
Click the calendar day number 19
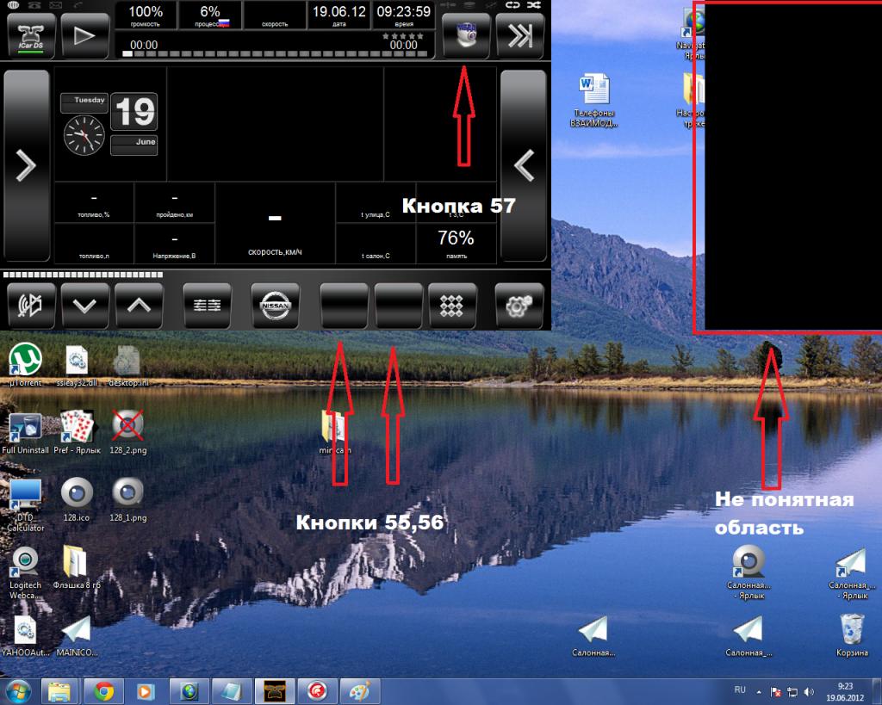134,111
